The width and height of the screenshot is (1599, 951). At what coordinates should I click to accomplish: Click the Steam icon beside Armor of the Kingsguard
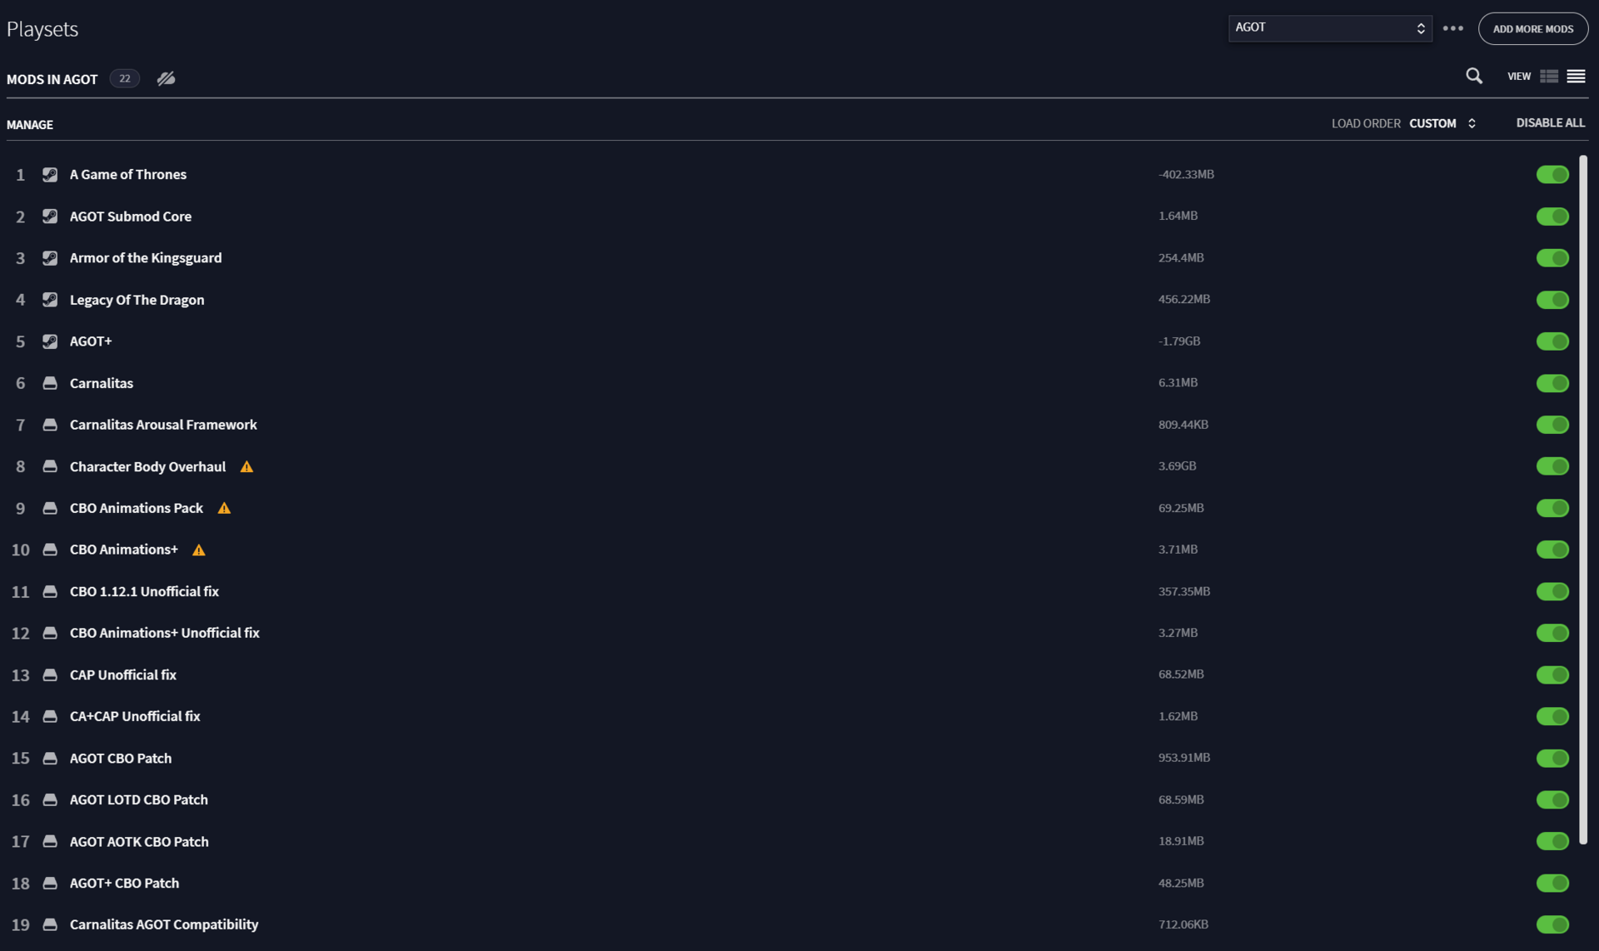click(x=50, y=258)
